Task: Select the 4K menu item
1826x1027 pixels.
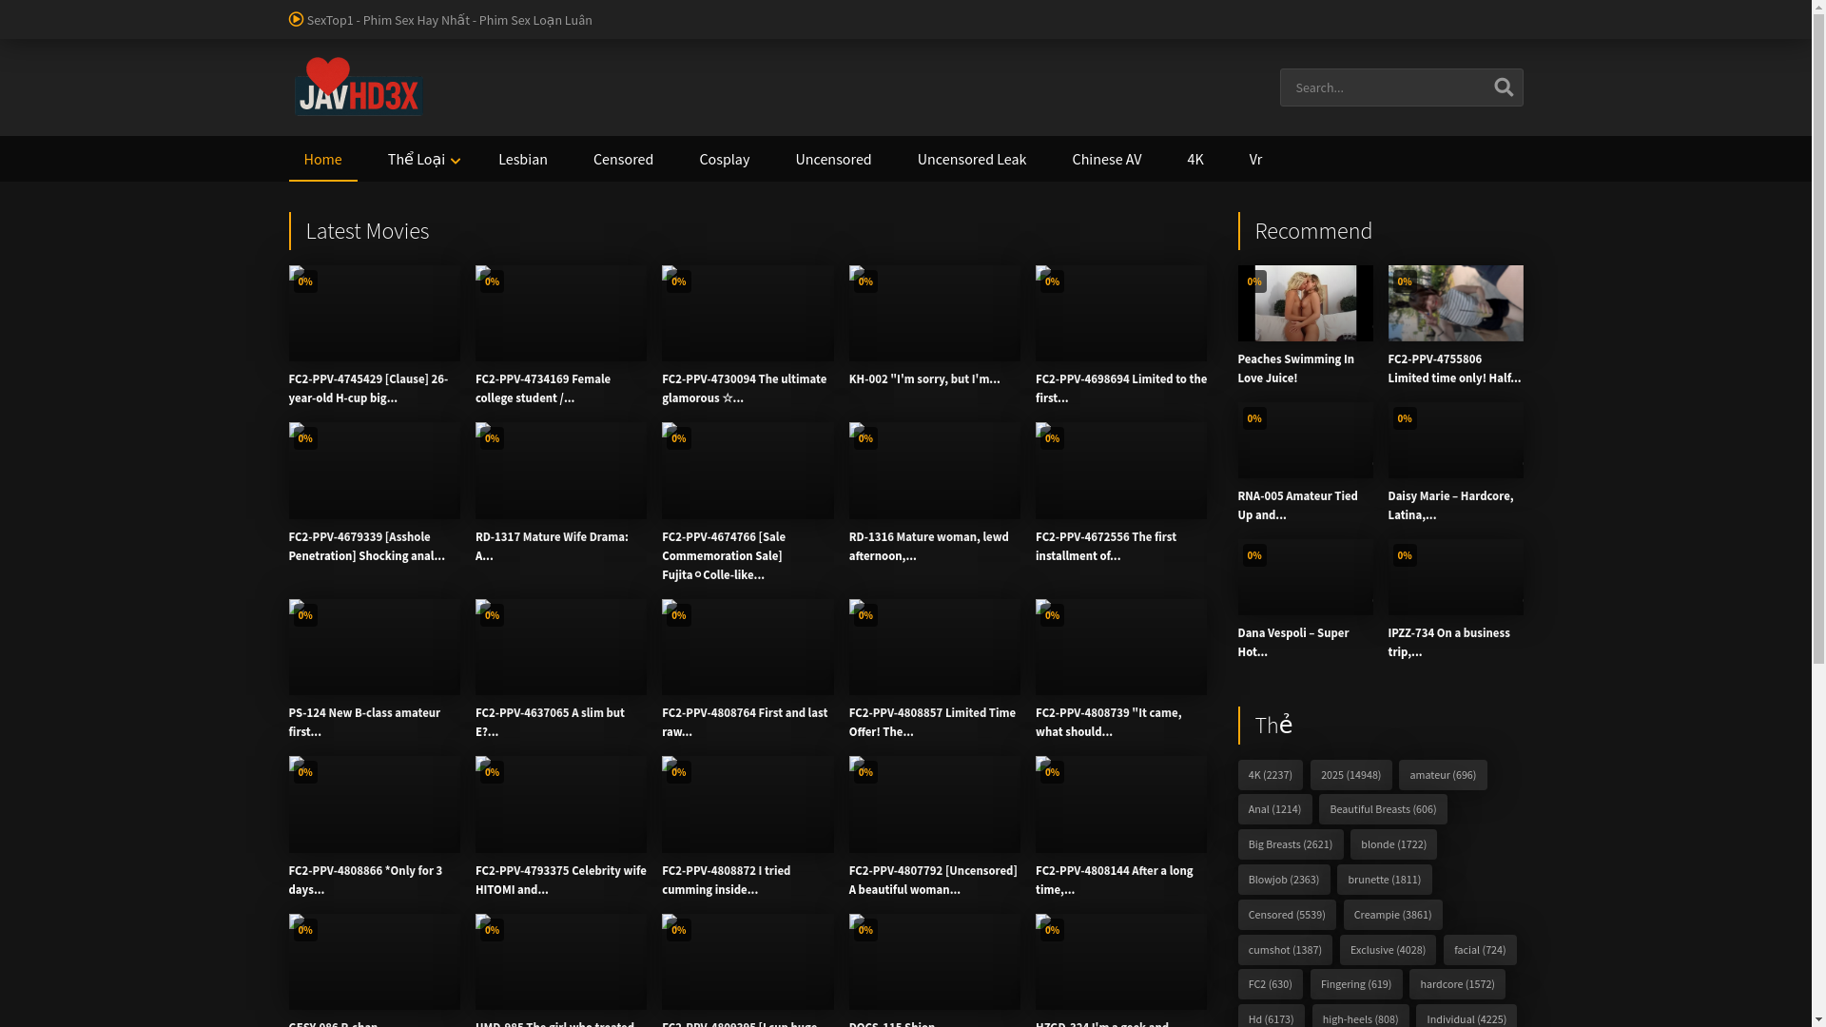Action: pos(1195,160)
